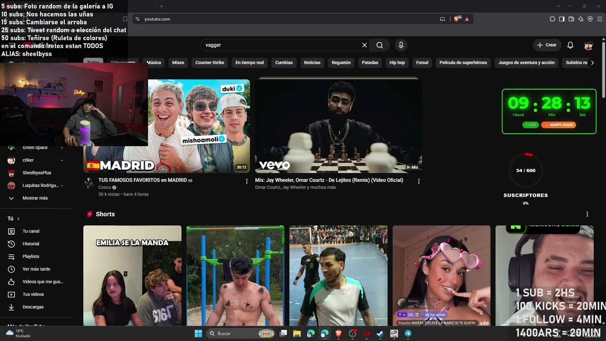
Task: Open Shorts shelf options menu
Action: click(x=588, y=214)
